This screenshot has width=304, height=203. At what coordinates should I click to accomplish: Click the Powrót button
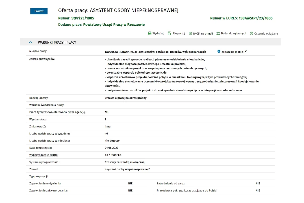39,11
